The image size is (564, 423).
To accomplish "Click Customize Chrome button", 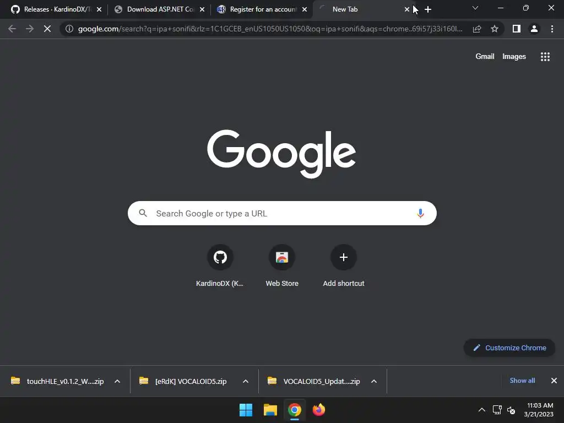I will coord(509,348).
